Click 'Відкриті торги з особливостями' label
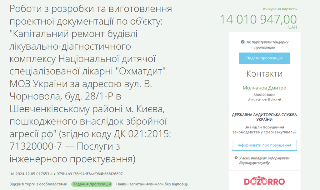 coord(38,184)
